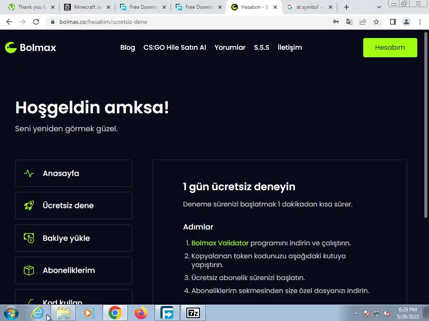429x321 pixels.
Task: Select Anasayfa in the sidebar
Action: tap(74, 173)
